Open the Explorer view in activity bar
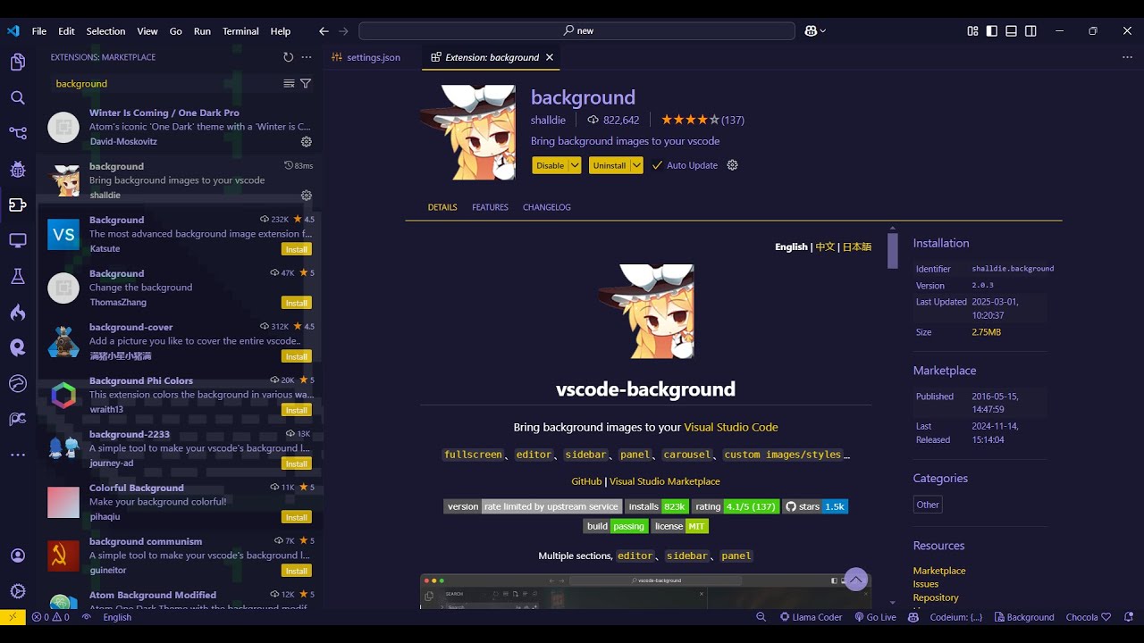The height and width of the screenshot is (643, 1144). 17,63
